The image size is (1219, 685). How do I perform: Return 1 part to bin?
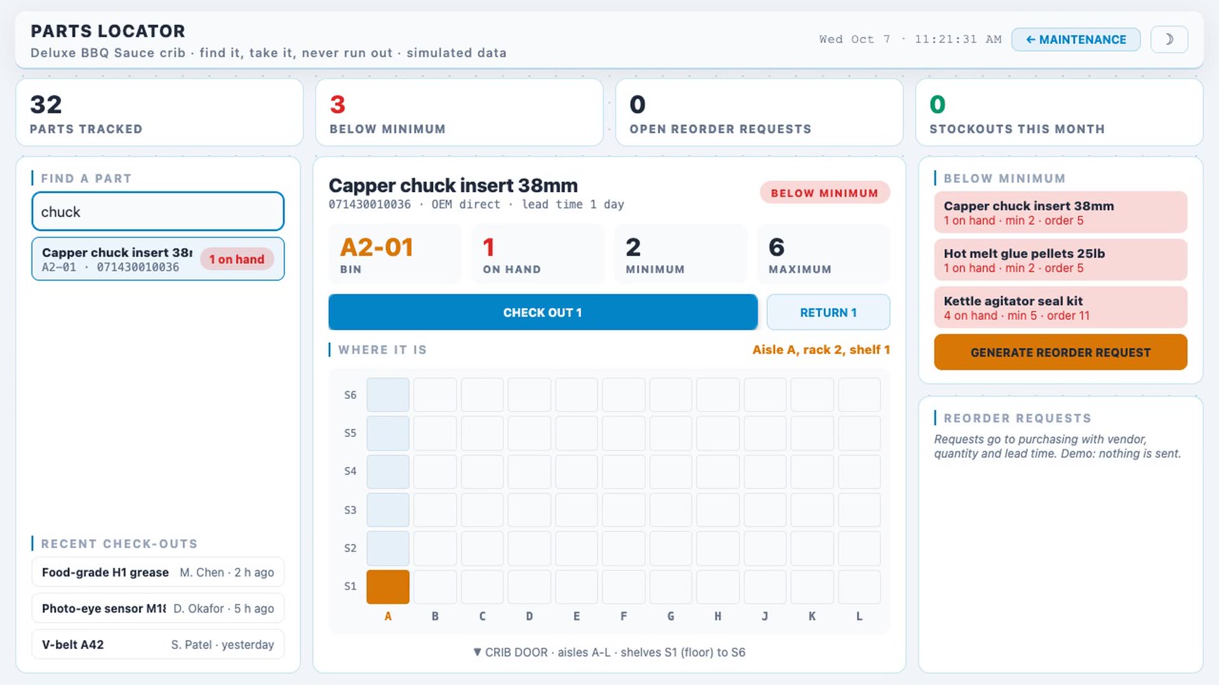click(x=828, y=312)
